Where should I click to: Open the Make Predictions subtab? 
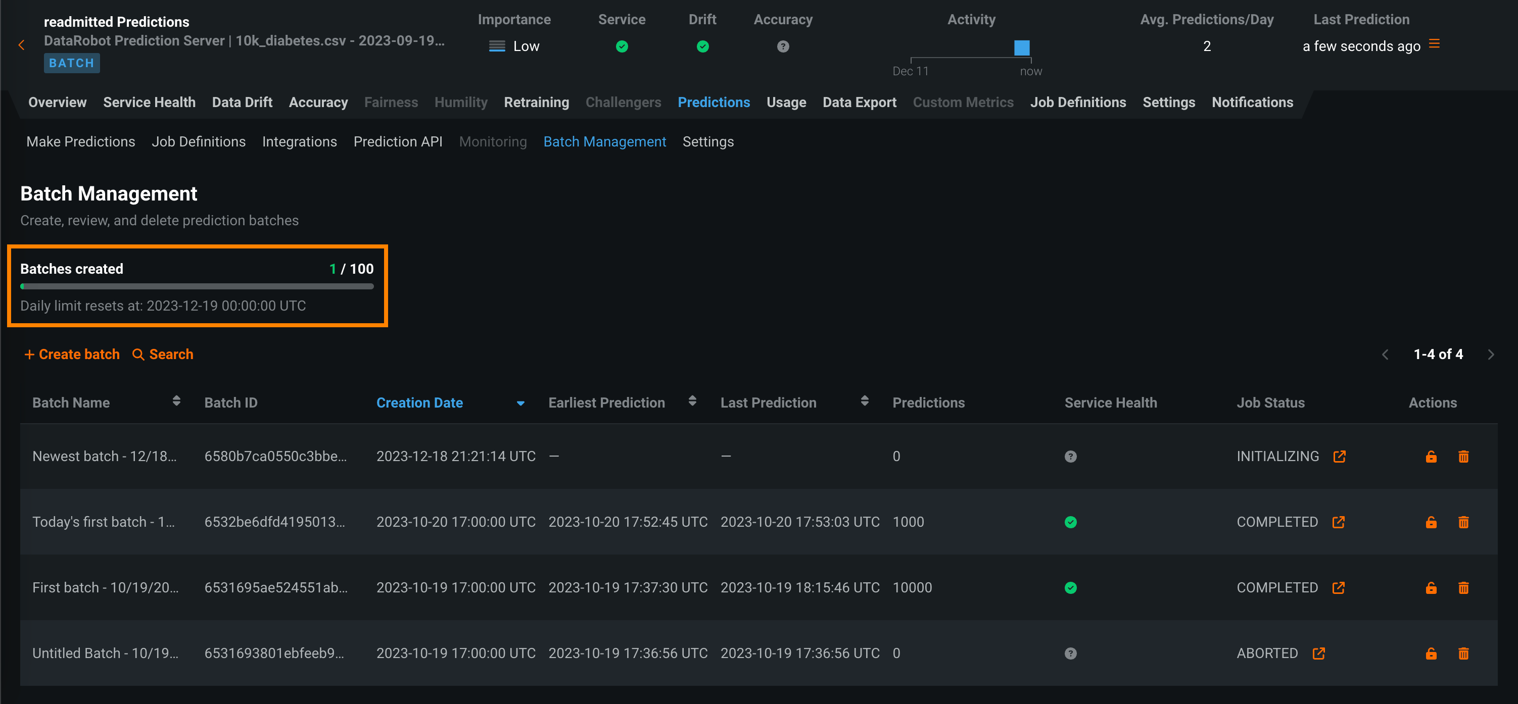[81, 142]
